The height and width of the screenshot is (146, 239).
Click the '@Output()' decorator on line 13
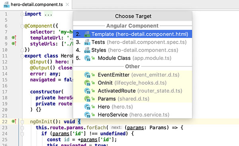(42, 68)
